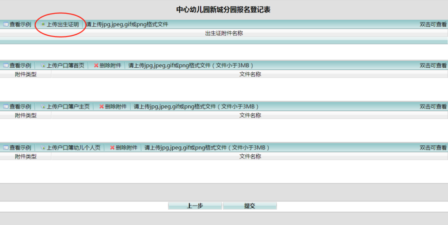The image size is (448, 225).
Task: Click 查看示例 icon in birth certificate section
Action: 6,24
